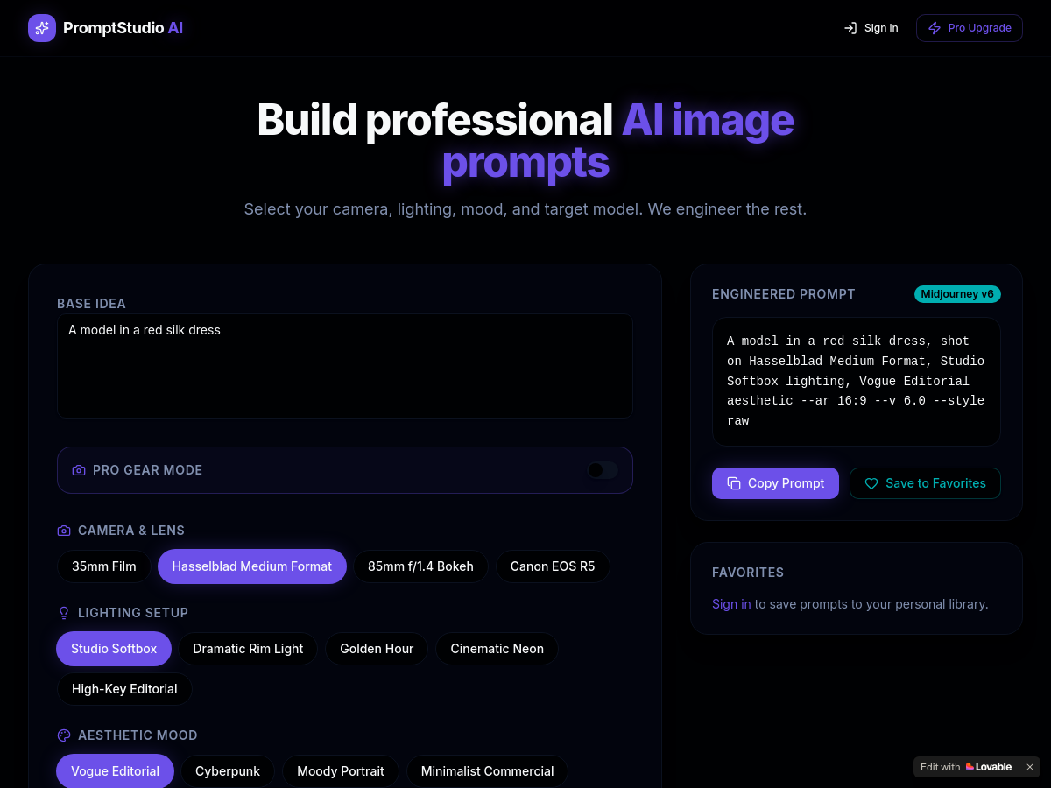Click the PromptStudio AI brand name
Image resolution: width=1051 pixels, height=788 pixels.
(x=123, y=28)
